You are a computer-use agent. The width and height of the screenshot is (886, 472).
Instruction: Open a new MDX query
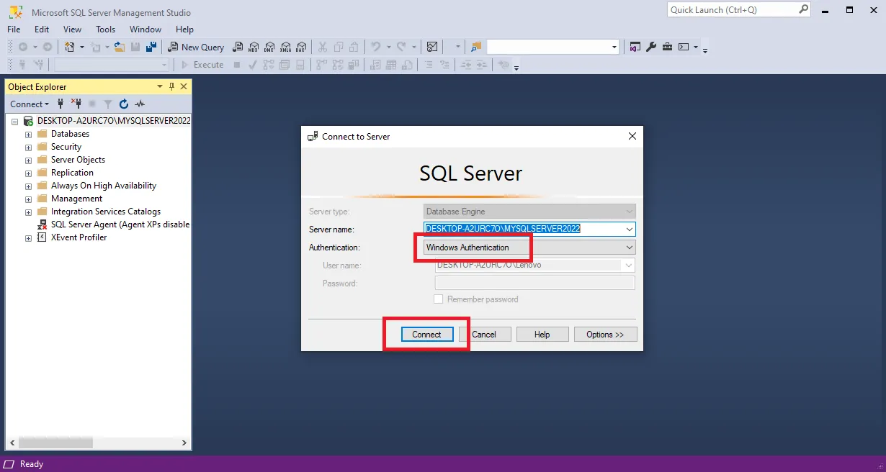pyautogui.click(x=254, y=47)
